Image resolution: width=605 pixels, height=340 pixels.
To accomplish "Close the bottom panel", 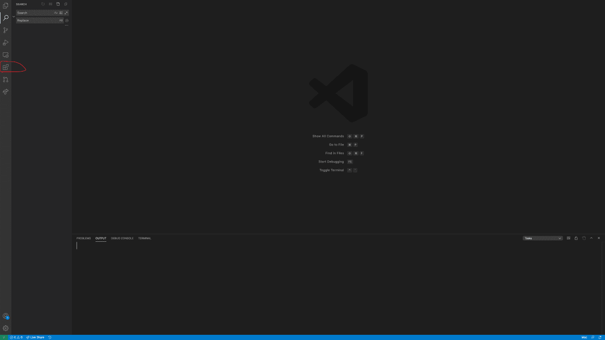I will (599, 238).
